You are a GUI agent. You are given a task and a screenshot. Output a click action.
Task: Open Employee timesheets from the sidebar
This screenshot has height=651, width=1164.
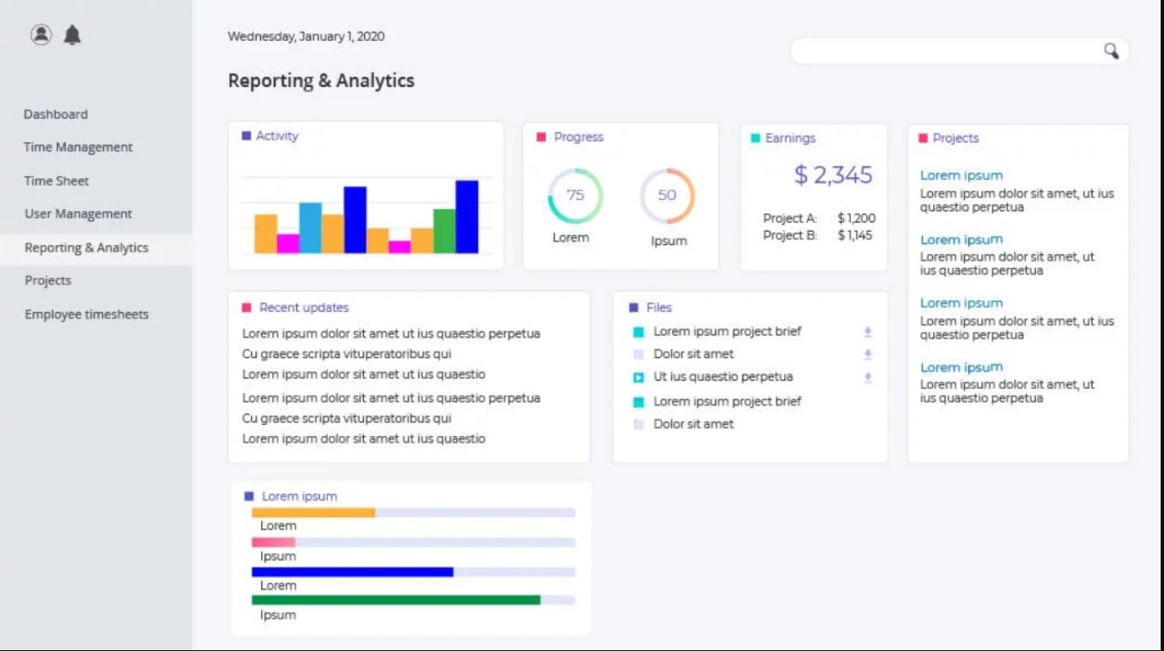point(87,314)
